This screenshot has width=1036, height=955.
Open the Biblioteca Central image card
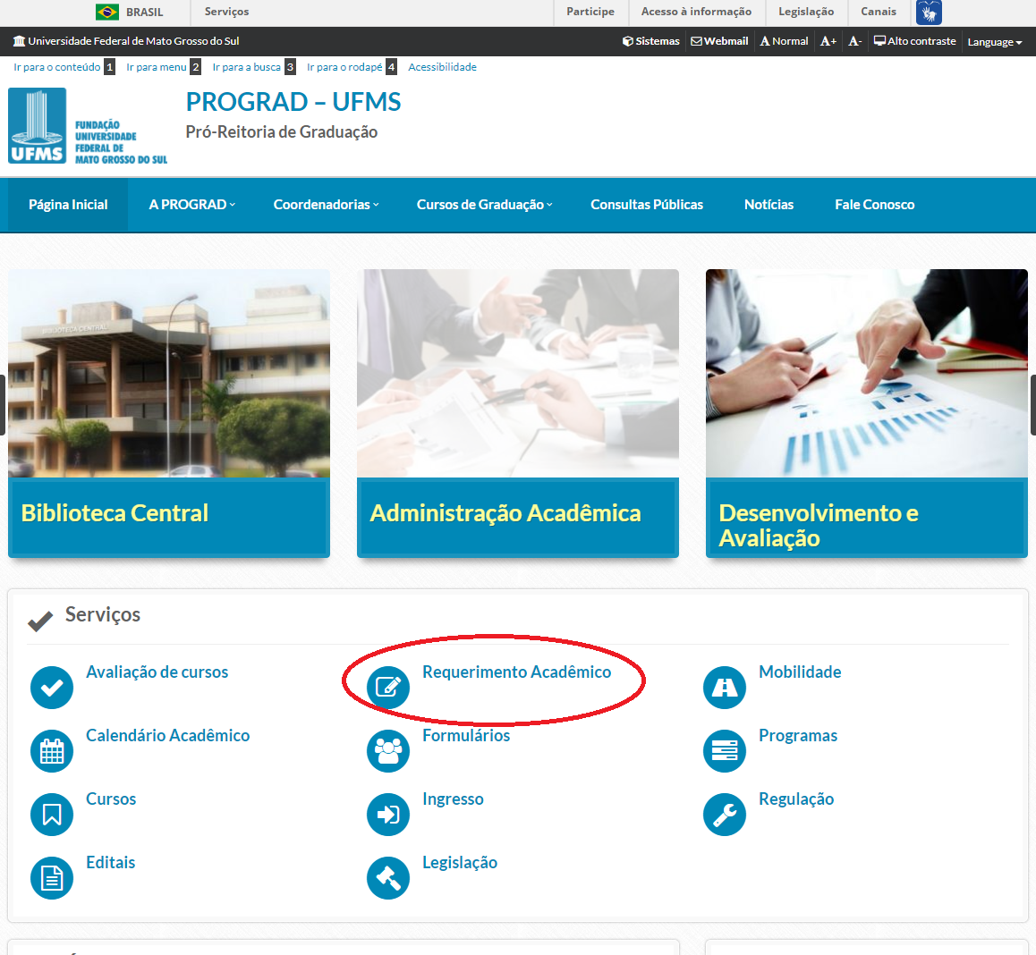click(x=169, y=413)
